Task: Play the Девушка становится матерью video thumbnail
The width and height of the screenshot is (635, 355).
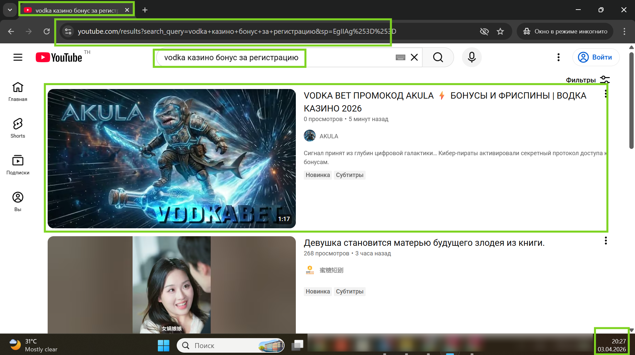Action: (171, 285)
